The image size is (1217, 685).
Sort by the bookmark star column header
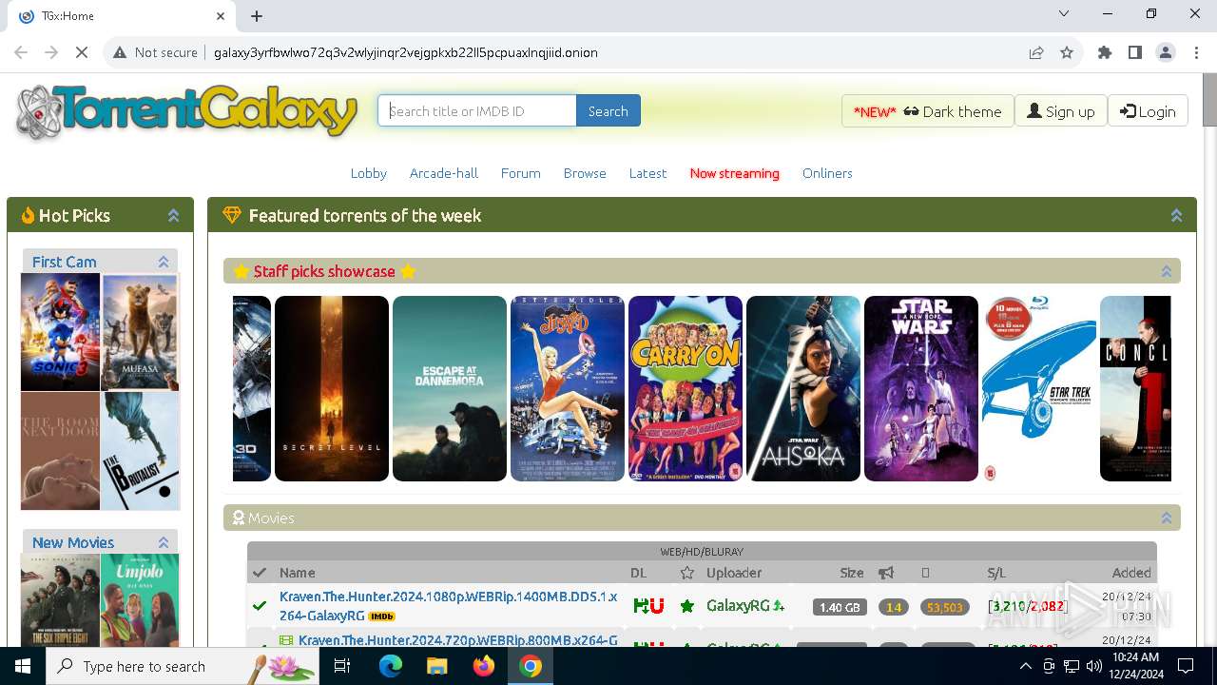click(x=687, y=573)
